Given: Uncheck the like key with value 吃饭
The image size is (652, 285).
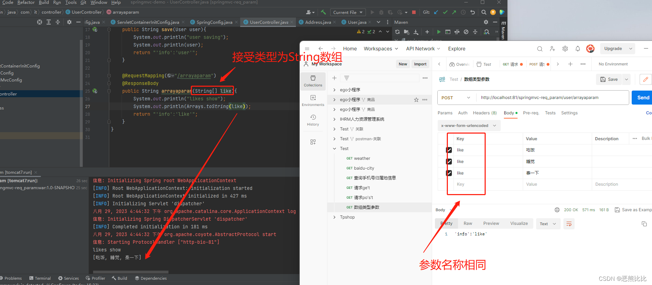Looking at the screenshot, I should 449,150.
